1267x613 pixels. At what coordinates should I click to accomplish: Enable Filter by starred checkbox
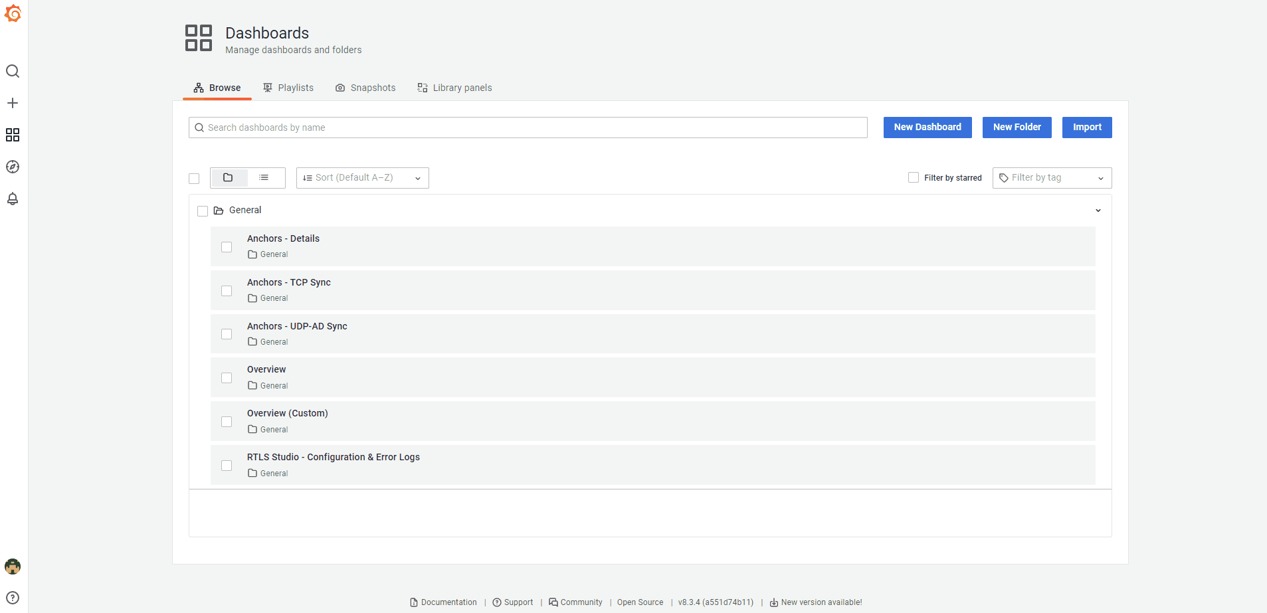tap(914, 177)
